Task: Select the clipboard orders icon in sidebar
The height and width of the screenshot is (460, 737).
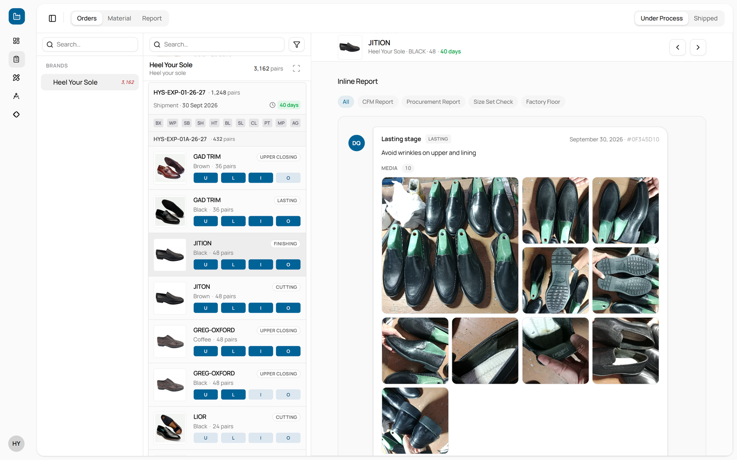Action: click(17, 59)
